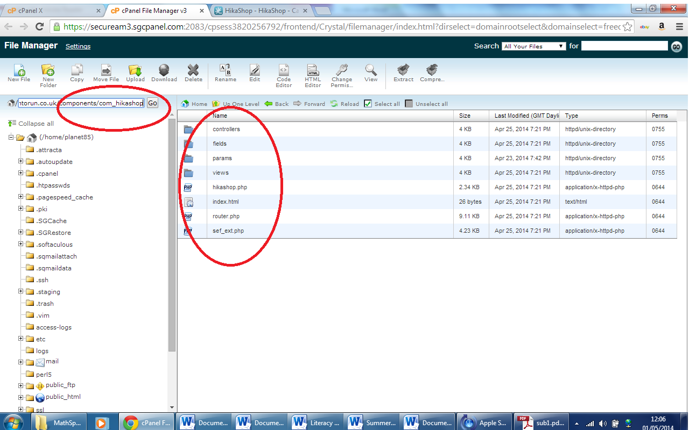Expand the .softaculous folder node
This screenshot has height=430, width=689.
(21, 244)
